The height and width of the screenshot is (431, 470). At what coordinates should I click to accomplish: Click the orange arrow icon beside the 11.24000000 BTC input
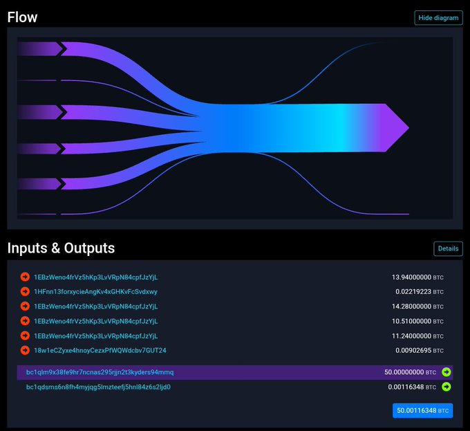[x=25, y=336]
